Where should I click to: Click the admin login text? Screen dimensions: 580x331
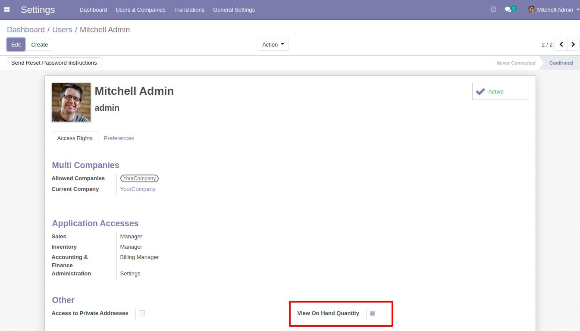(x=107, y=108)
